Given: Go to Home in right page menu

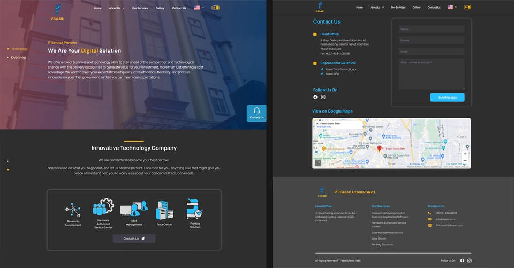Looking at the screenshot, I should pos(360,7).
